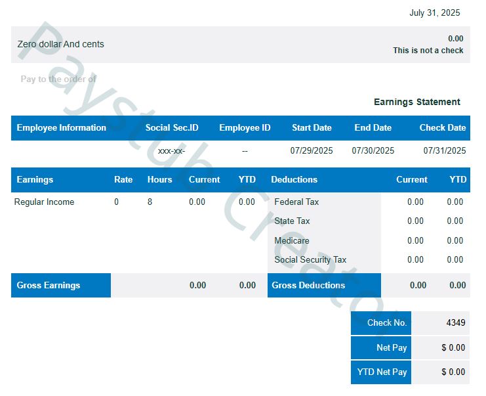Select the Earnings Statement heading

[416, 102]
